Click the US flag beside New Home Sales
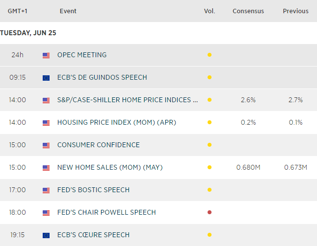The width and height of the screenshot is (317, 246). pyautogui.click(x=46, y=168)
